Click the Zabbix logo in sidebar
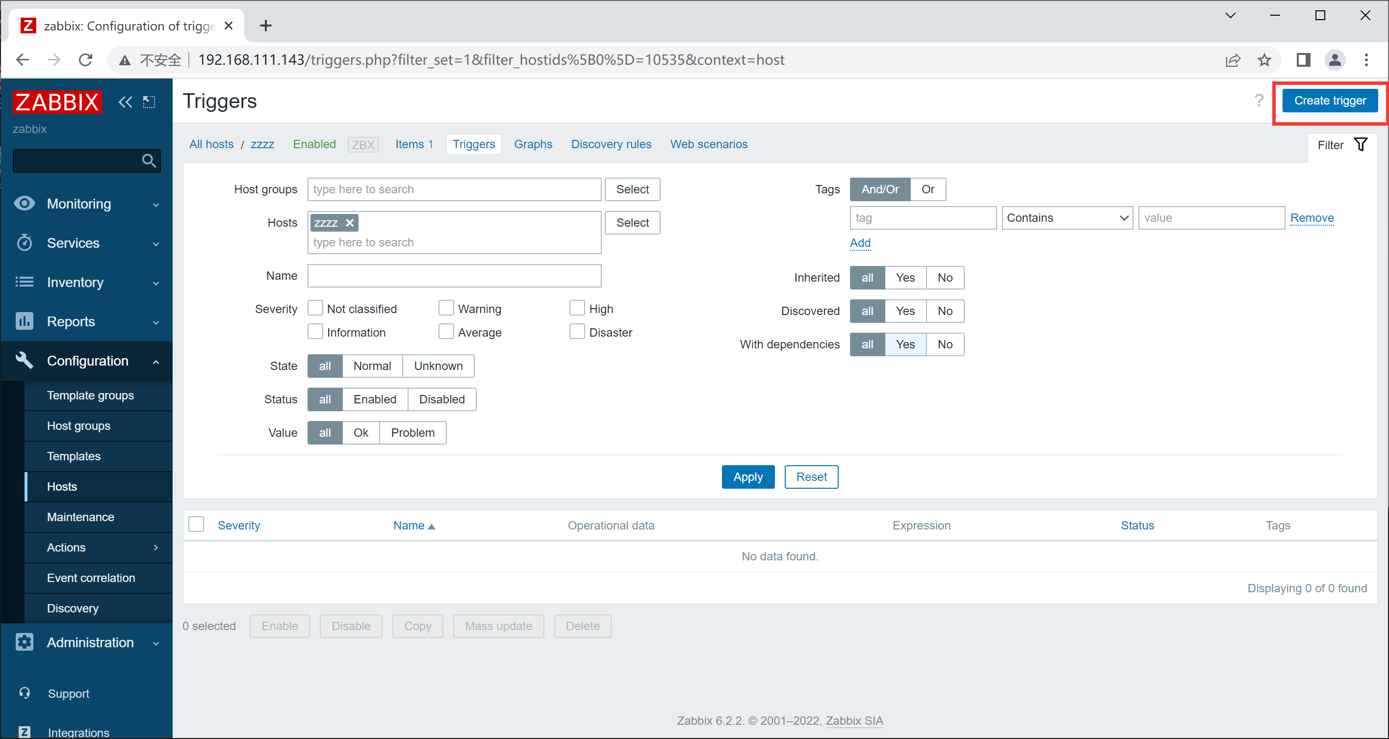The height and width of the screenshot is (739, 1389). click(x=57, y=102)
